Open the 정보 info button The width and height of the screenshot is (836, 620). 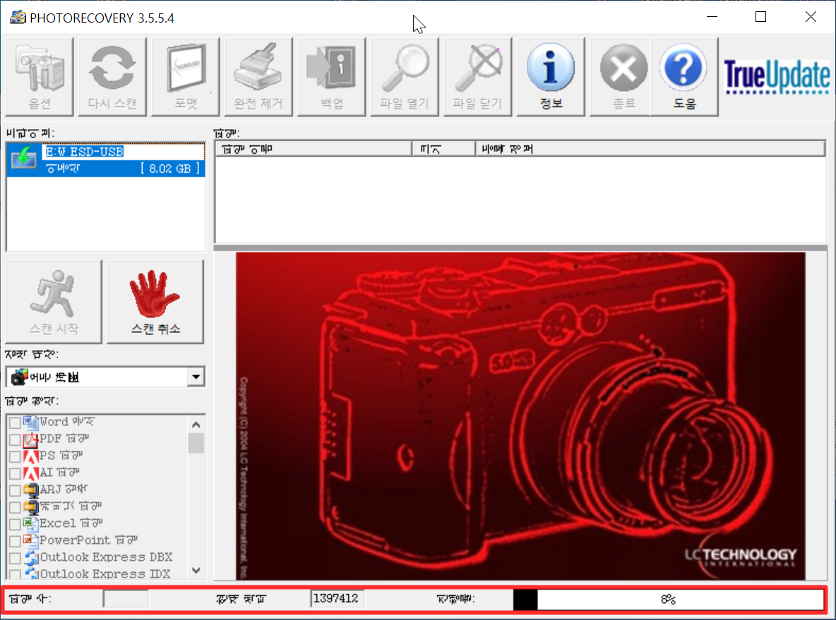[551, 76]
